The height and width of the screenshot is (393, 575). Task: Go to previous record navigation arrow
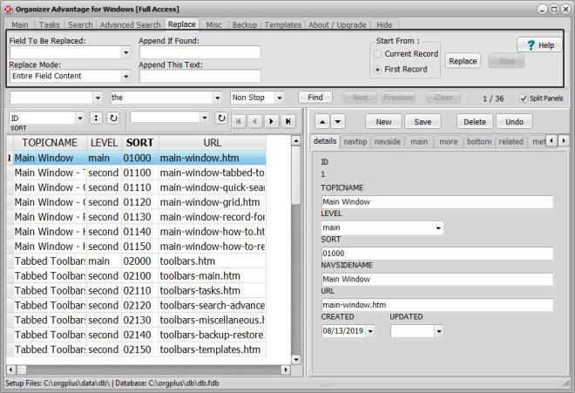click(255, 121)
